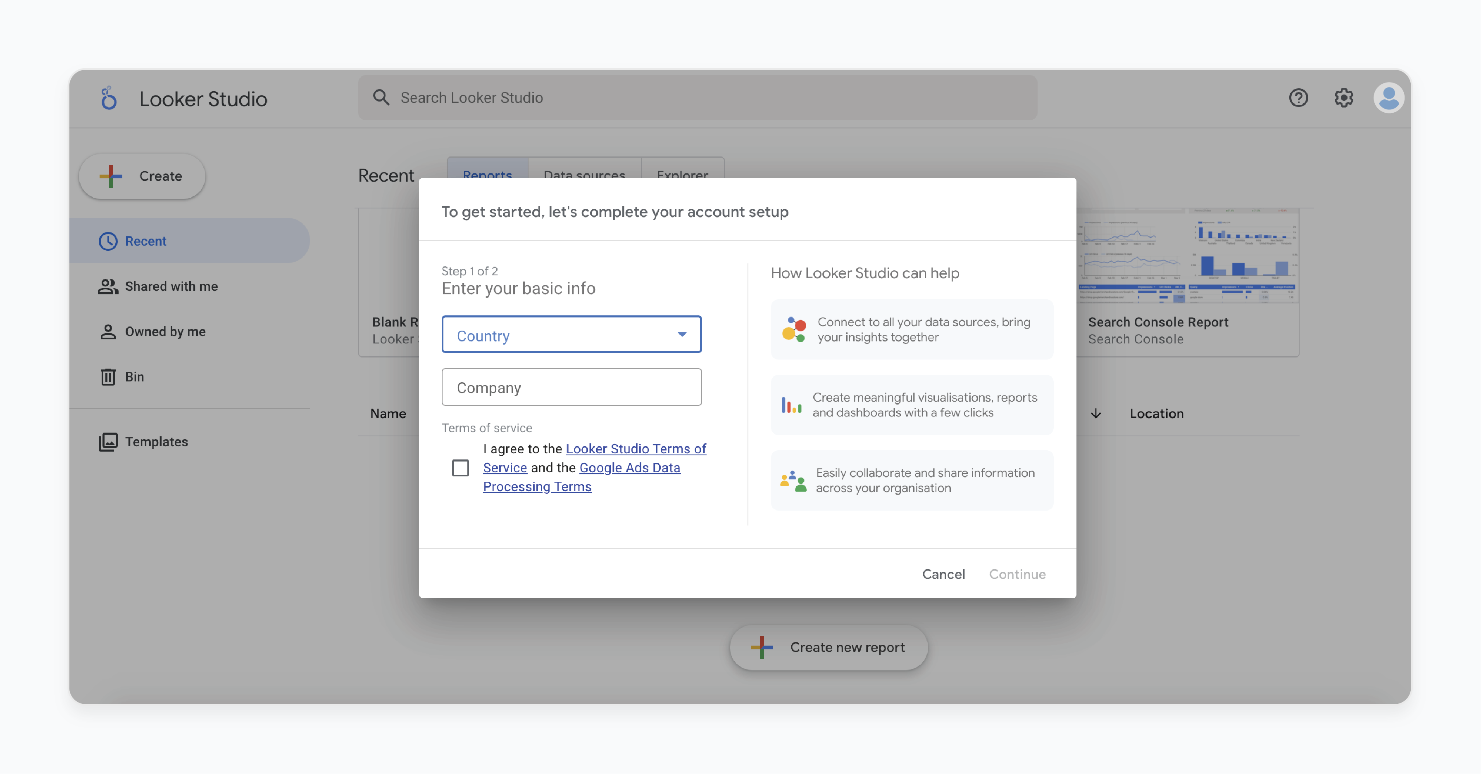Image resolution: width=1481 pixels, height=774 pixels.
Task: Click the Search Looker Studio field
Action: click(x=698, y=97)
